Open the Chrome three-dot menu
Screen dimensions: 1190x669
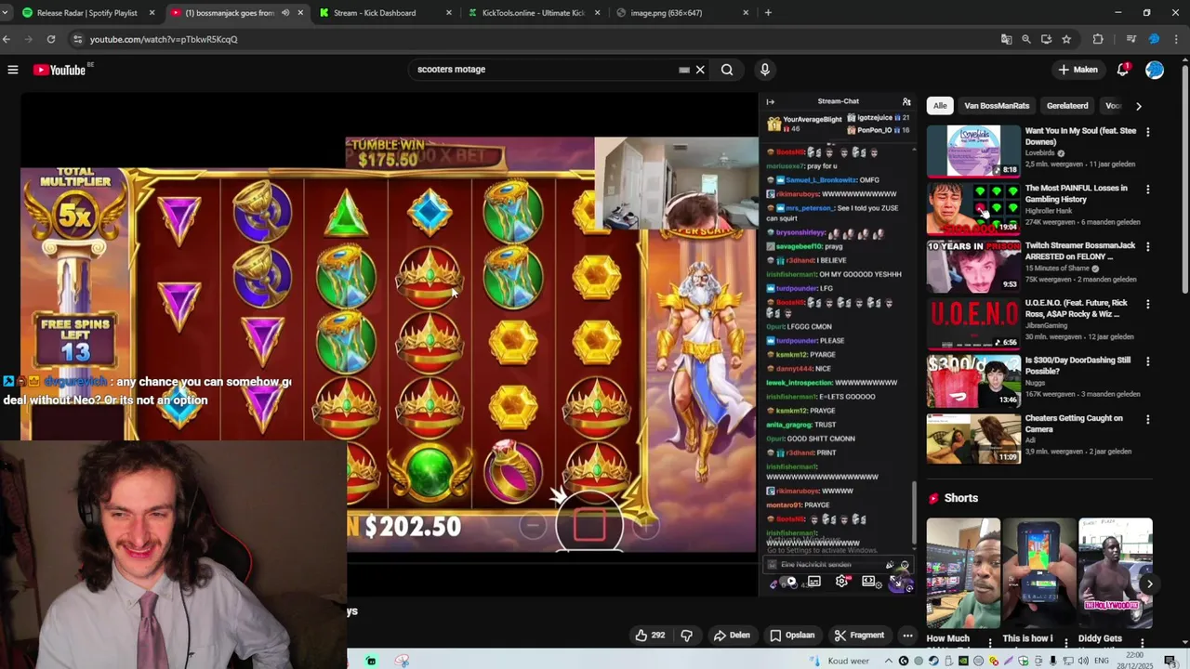(x=1178, y=39)
